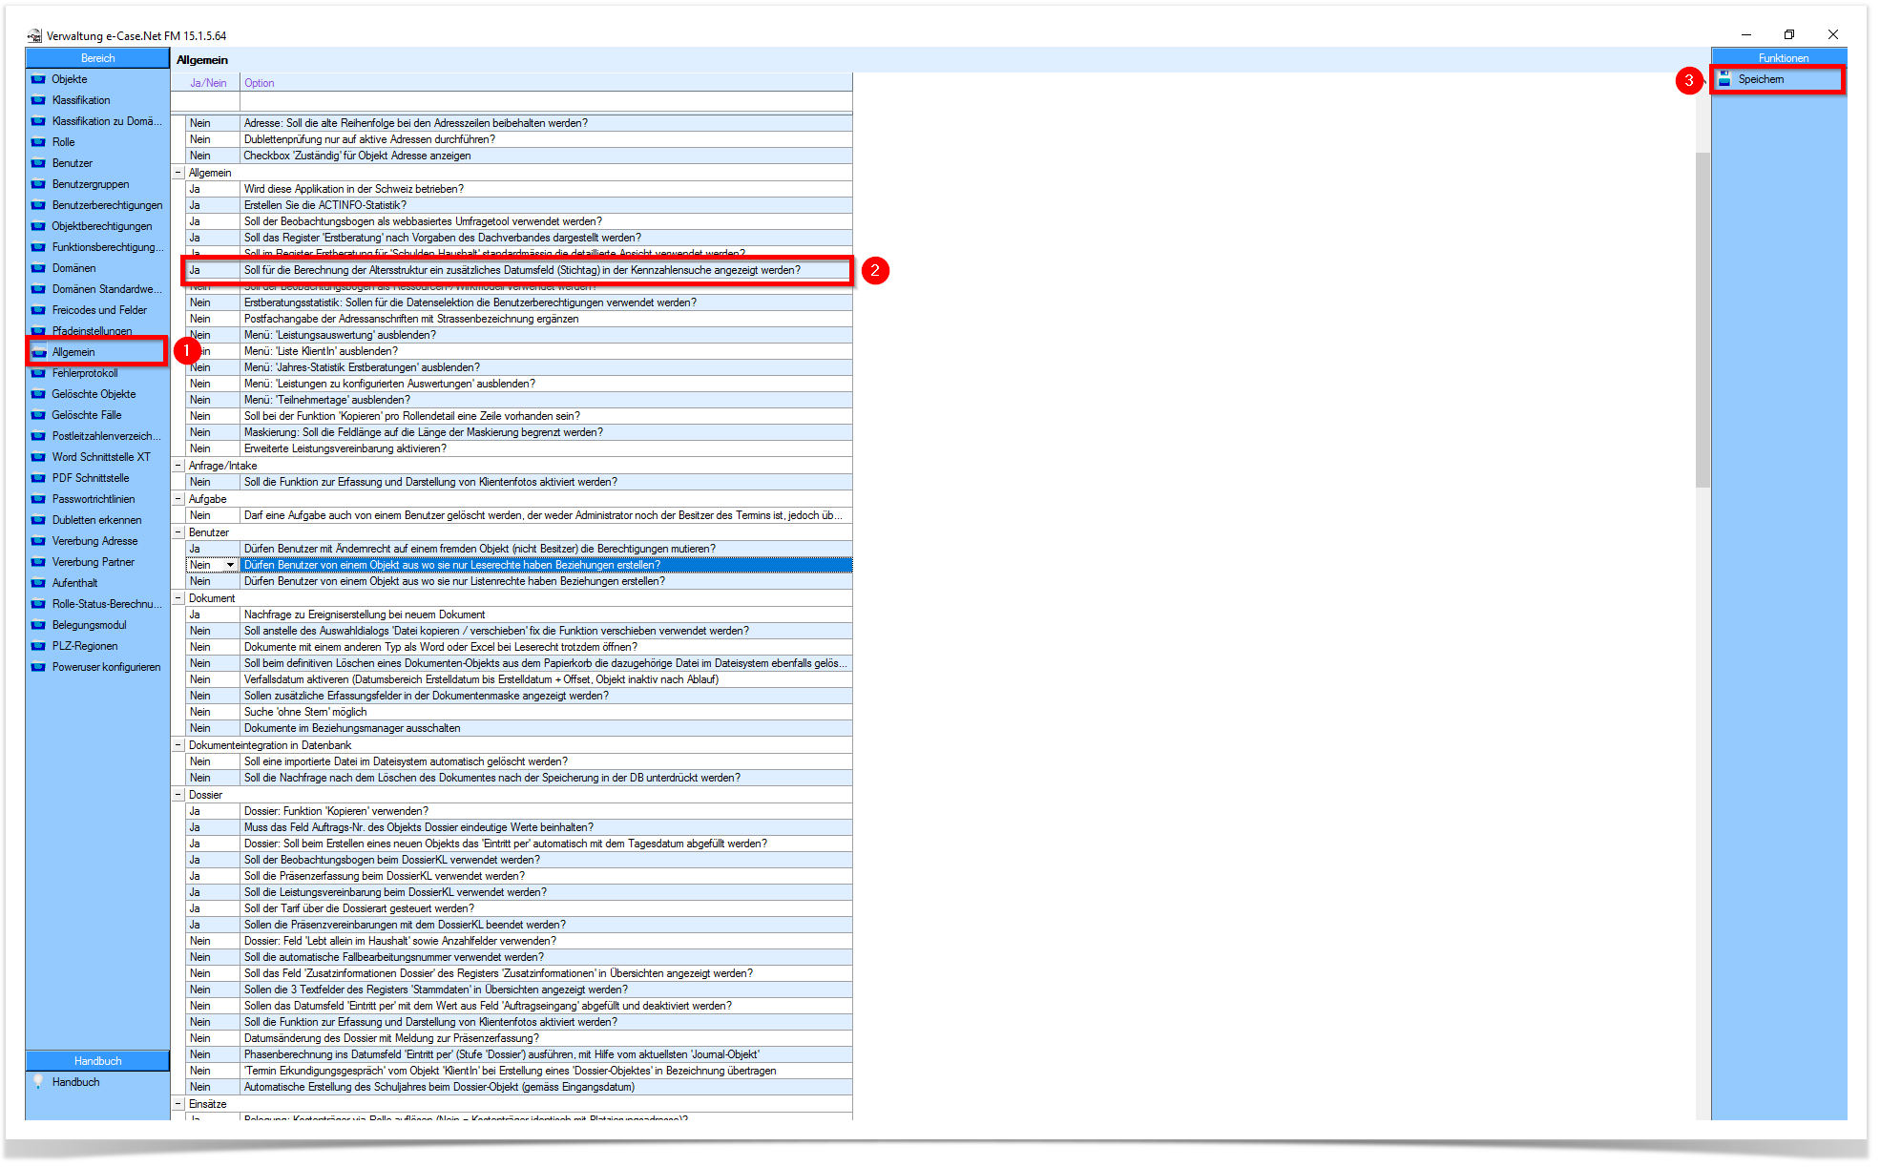Collapse the Allgemein group
This screenshot has width=1880, height=1167.
point(178,173)
